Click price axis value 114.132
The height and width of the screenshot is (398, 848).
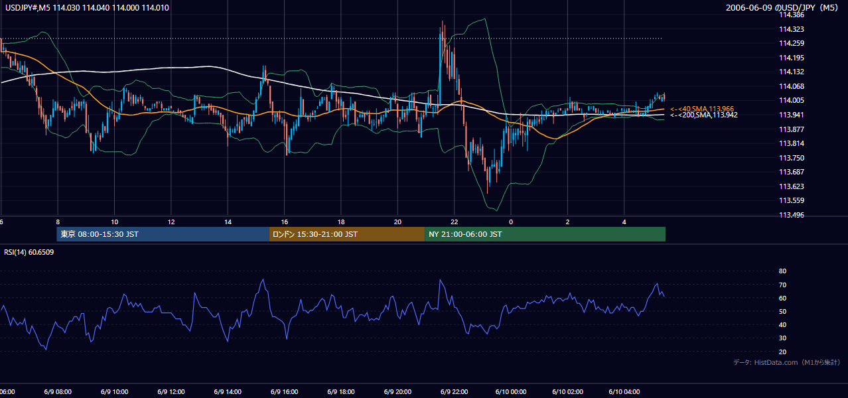[790, 72]
